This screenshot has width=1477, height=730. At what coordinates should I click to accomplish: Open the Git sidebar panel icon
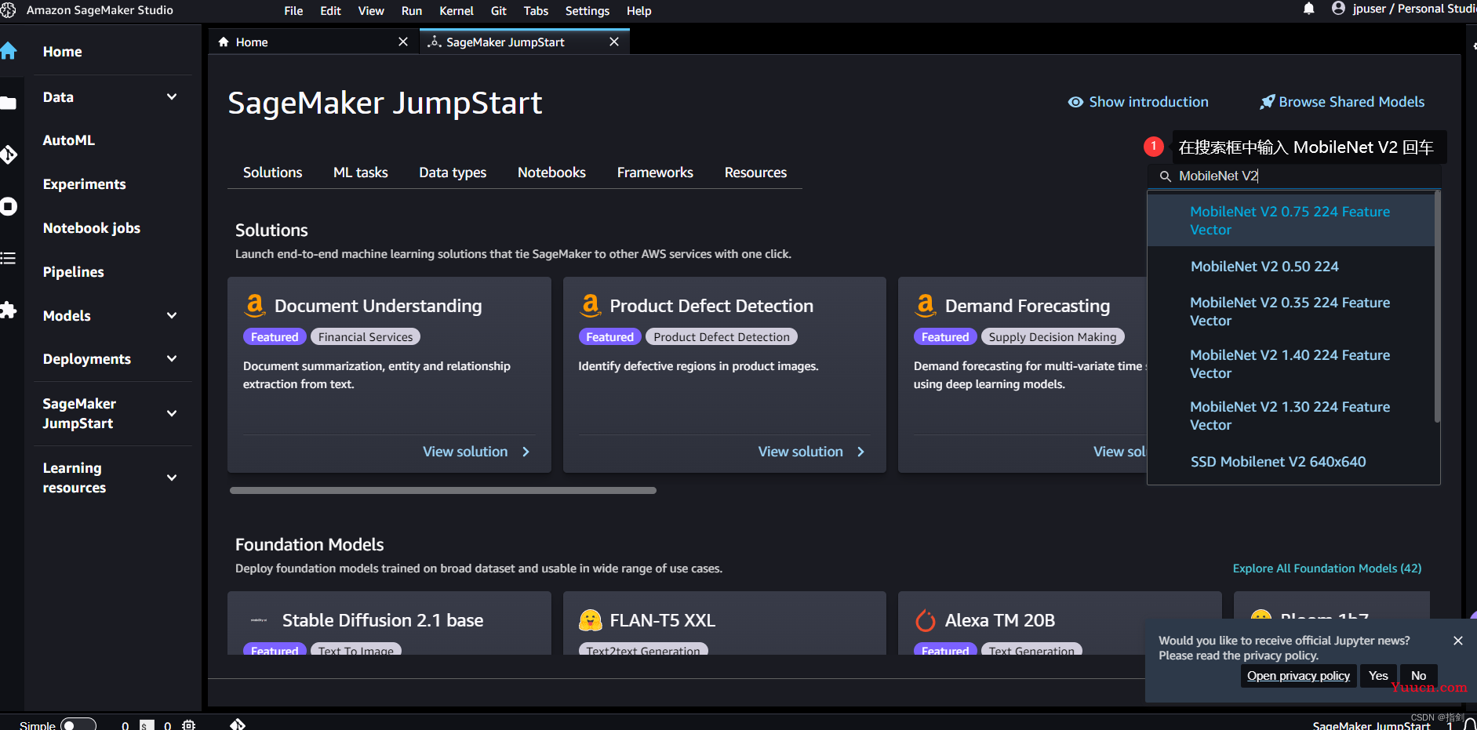[9, 154]
